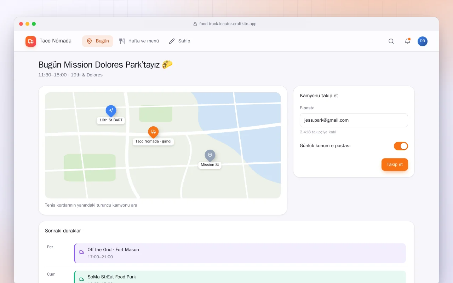Click the 16th St BART map label
Image resolution: width=453 pixels, height=283 pixels.
click(111, 120)
